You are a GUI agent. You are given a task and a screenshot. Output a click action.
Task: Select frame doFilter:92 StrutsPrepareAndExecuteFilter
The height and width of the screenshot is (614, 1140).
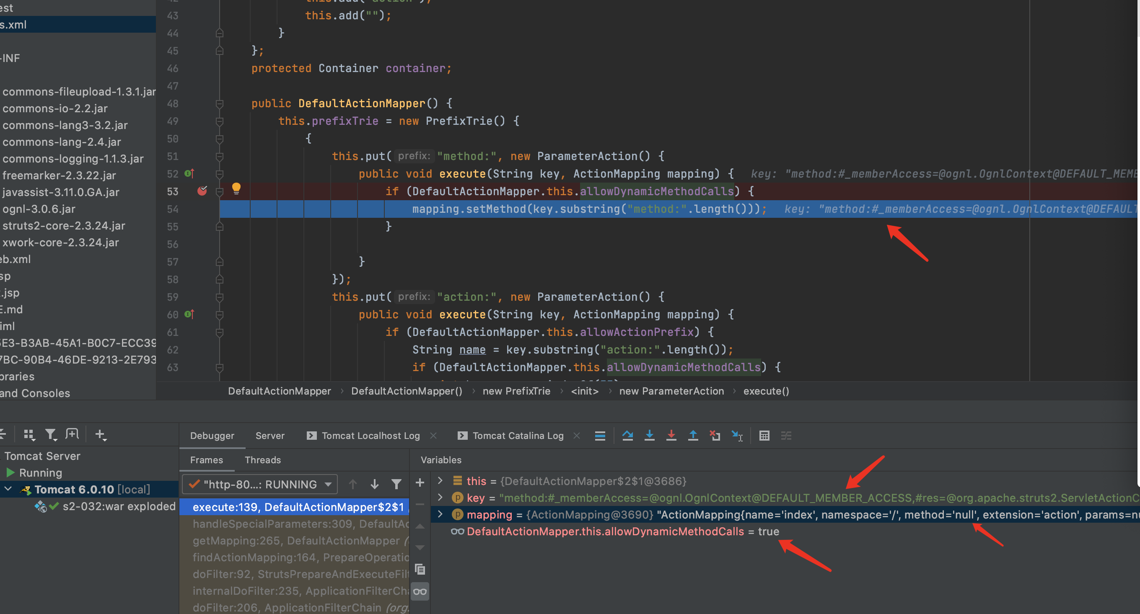click(x=295, y=574)
